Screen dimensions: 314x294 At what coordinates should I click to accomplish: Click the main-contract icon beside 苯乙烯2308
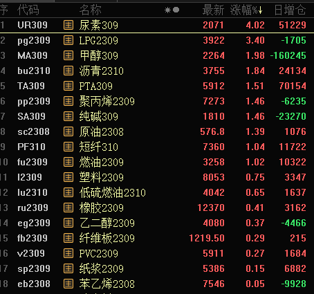68,284
